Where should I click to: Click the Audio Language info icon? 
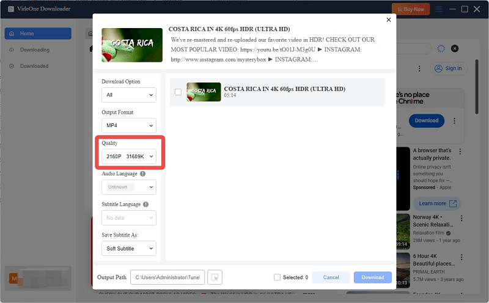pos(143,173)
